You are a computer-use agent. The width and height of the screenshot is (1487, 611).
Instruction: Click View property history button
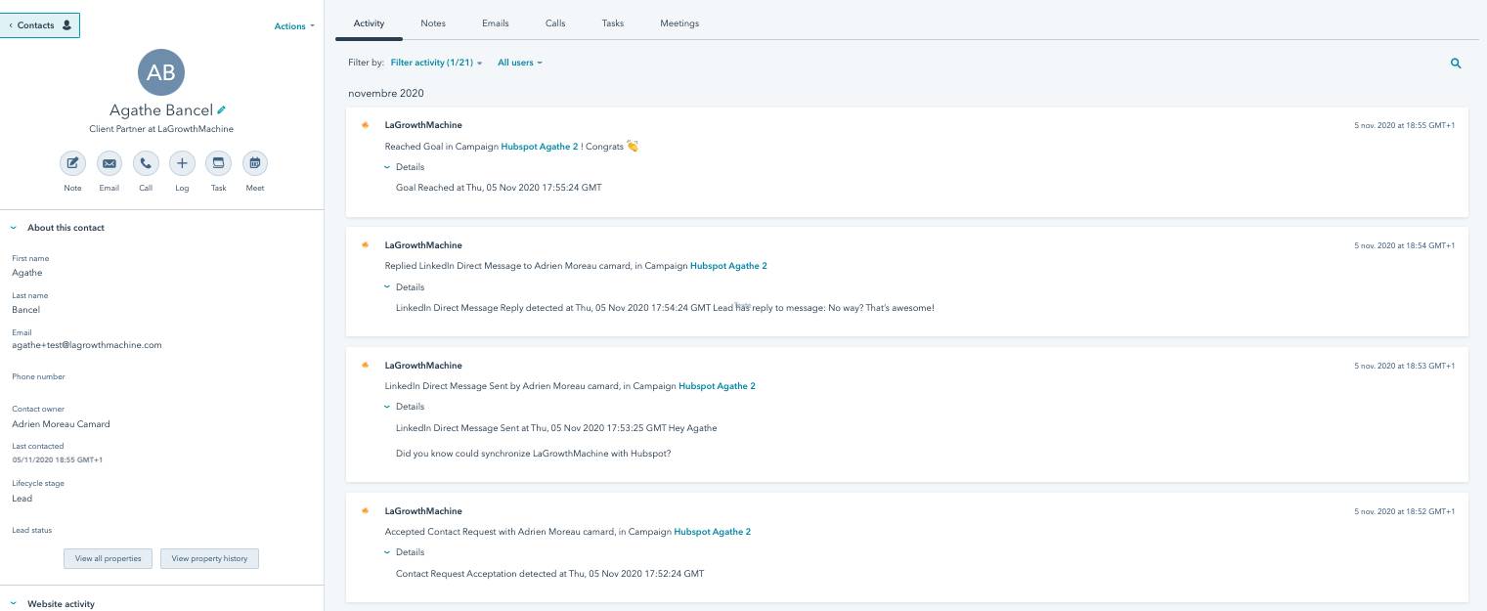pyautogui.click(x=209, y=558)
